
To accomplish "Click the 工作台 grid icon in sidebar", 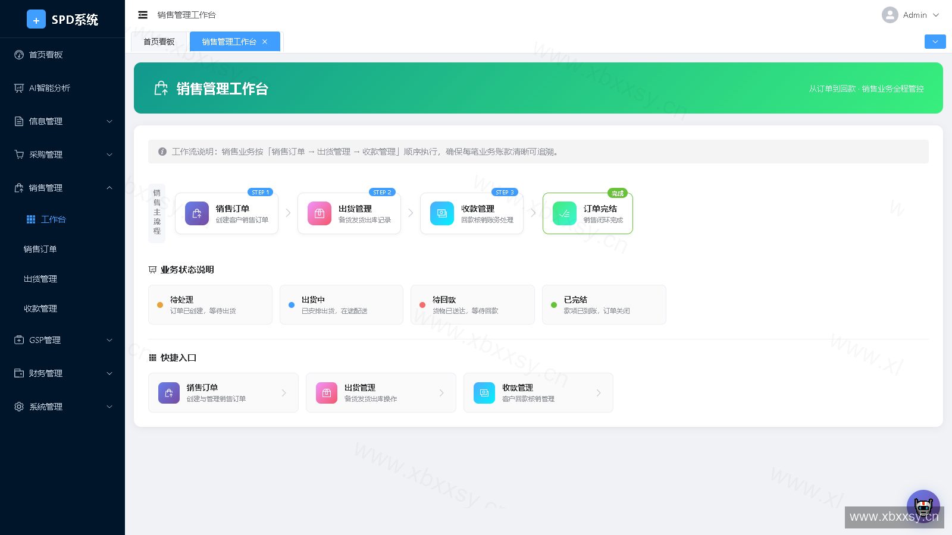I will click(31, 219).
